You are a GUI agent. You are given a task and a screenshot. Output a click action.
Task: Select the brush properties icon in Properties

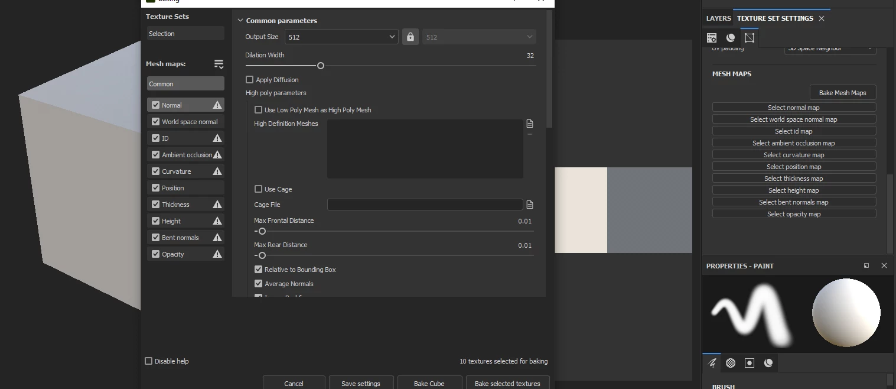tap(712, 362)
